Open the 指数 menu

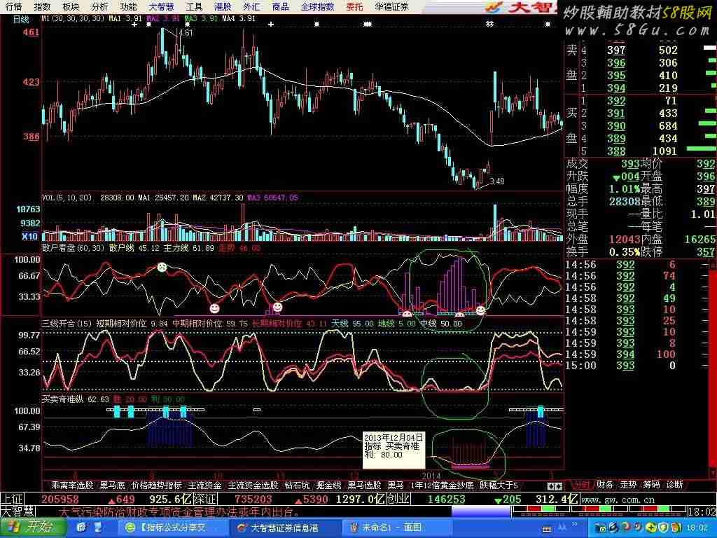coord(43,6)
